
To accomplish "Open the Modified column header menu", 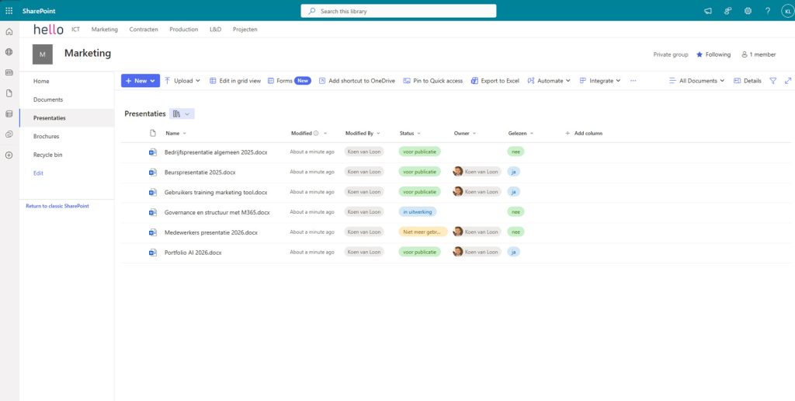I will click(309, 133).
